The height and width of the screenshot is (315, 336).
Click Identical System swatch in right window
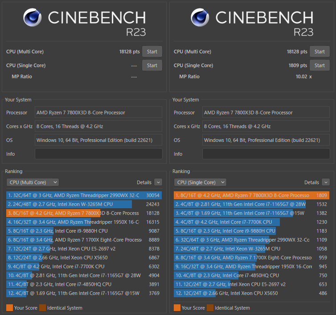210,308
